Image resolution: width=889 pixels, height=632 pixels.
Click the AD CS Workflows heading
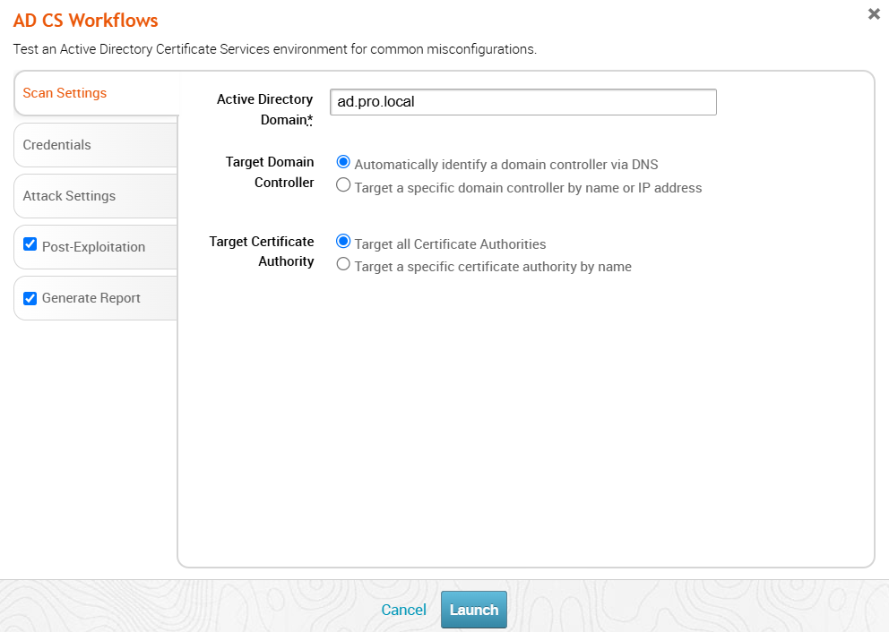click(x=86, y=21)
